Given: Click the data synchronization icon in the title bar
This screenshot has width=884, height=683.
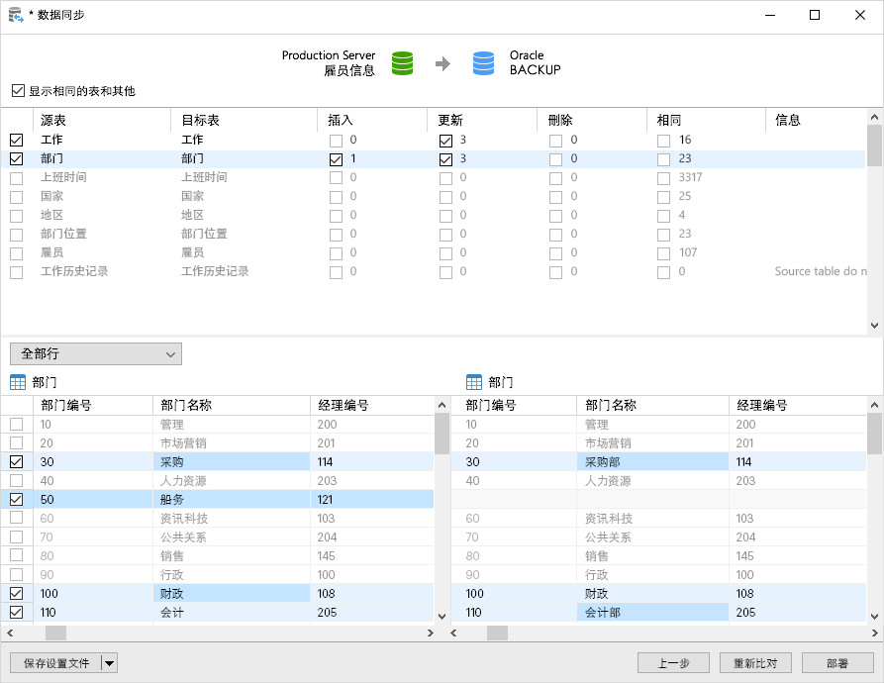Looking at the screenshot, I should 14,15.
